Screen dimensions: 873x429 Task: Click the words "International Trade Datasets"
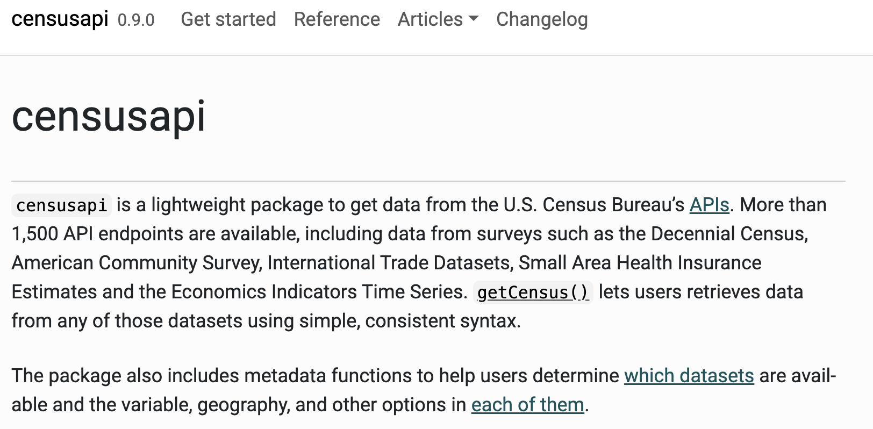click(x=390, y=263)
